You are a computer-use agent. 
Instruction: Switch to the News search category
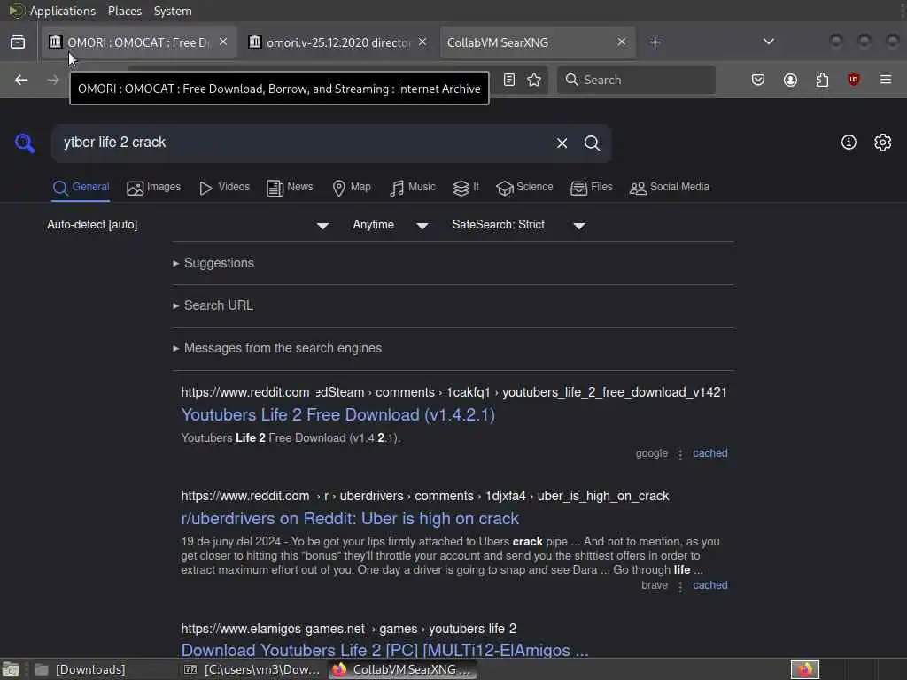290,188
